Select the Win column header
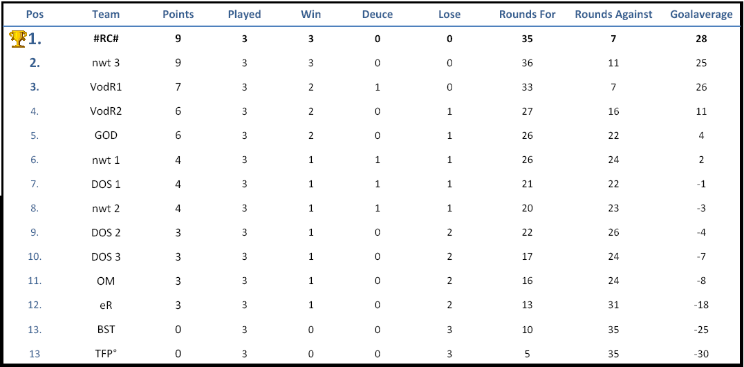744x367 pixels. pos(310,15)
